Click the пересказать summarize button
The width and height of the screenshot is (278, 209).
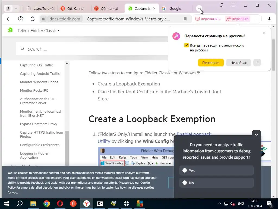tap(208, 19)
